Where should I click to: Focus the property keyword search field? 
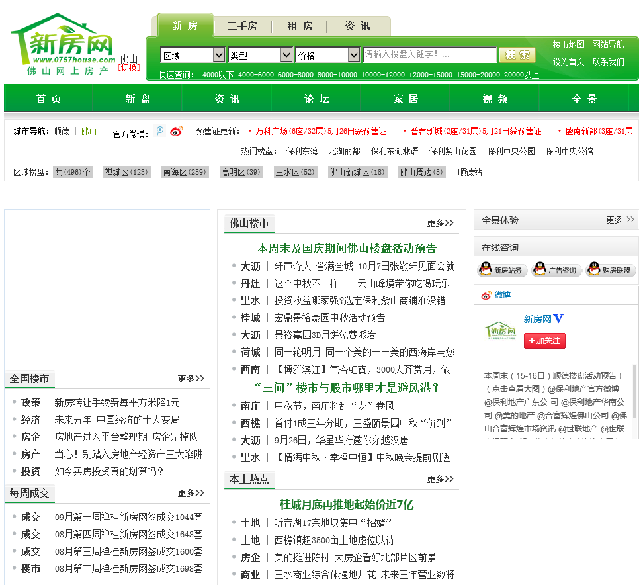coord(430,54)
